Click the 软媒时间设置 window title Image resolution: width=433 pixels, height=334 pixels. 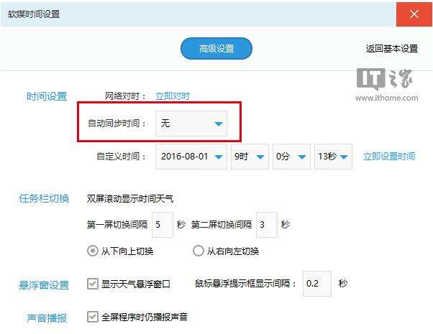tap(34, 14)
